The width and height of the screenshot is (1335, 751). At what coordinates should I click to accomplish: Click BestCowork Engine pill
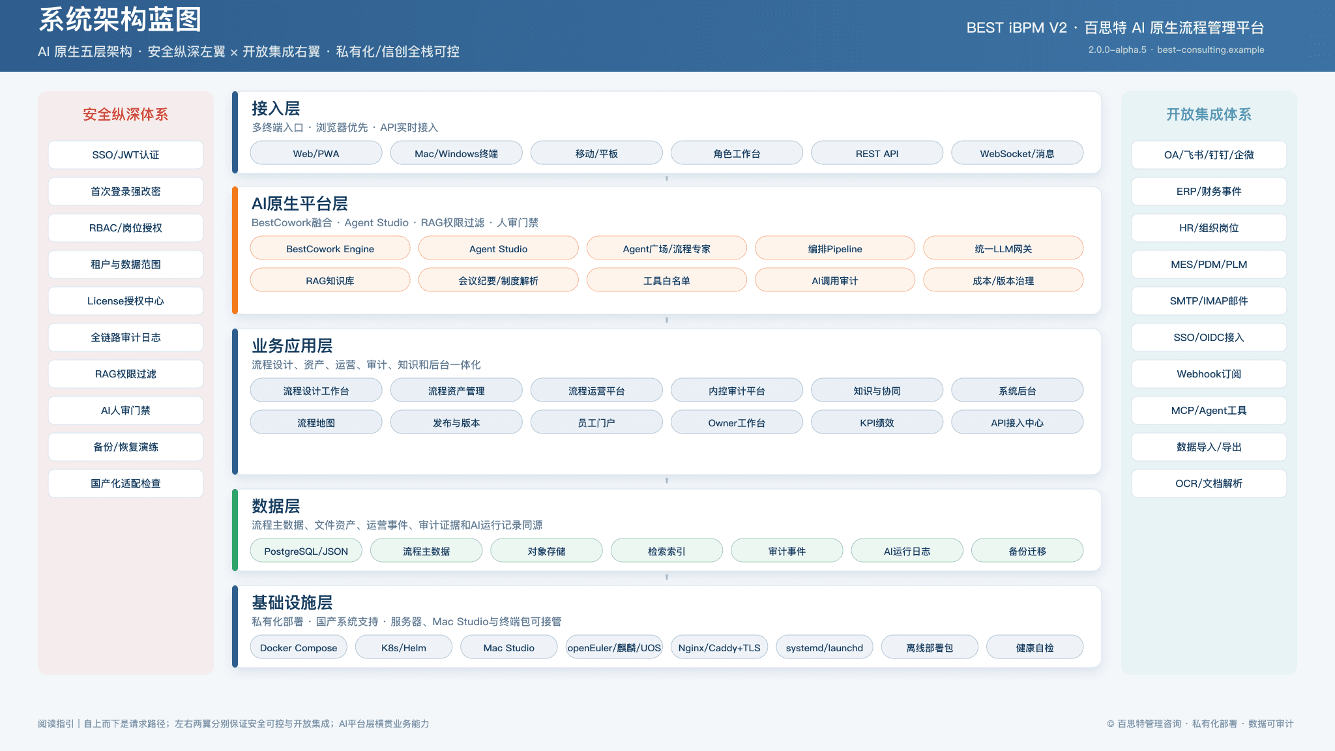(x=330, y=248)
